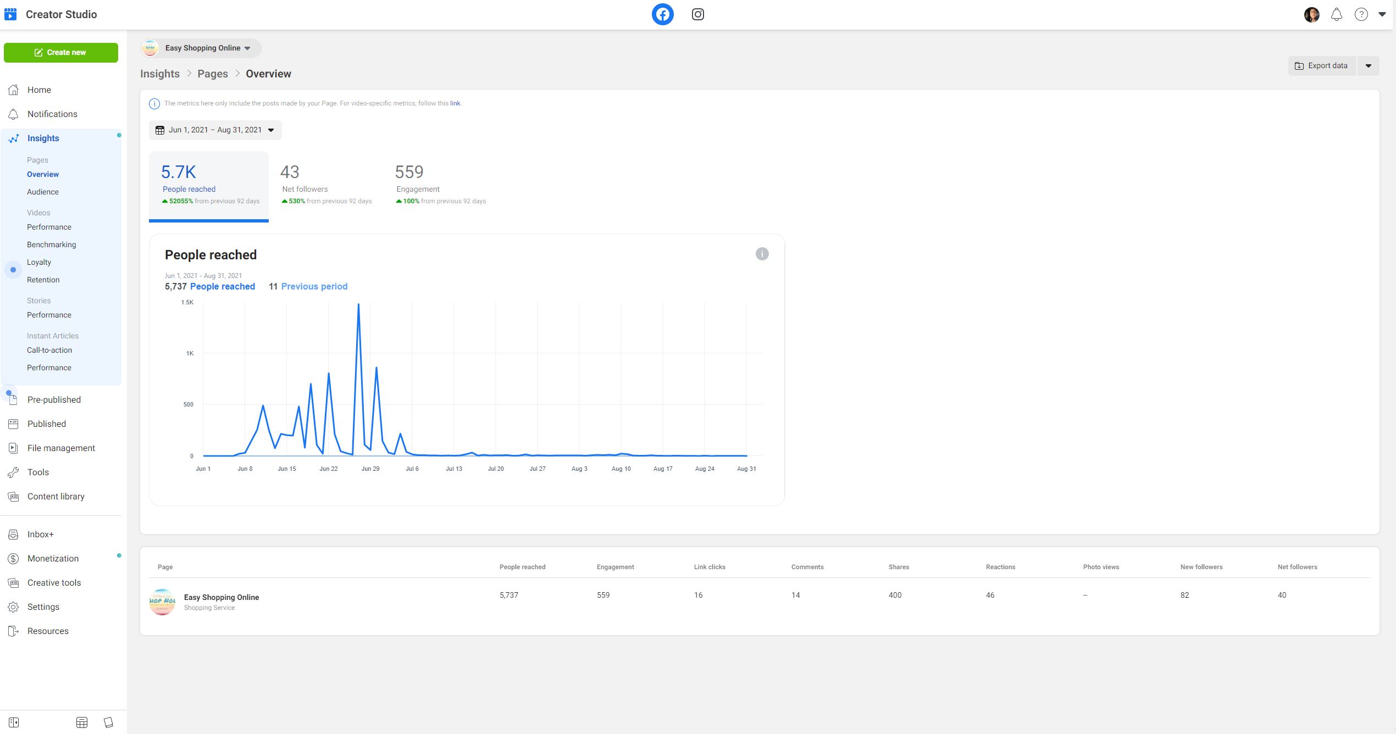Click the Insights chart icon

pos(14,138)
